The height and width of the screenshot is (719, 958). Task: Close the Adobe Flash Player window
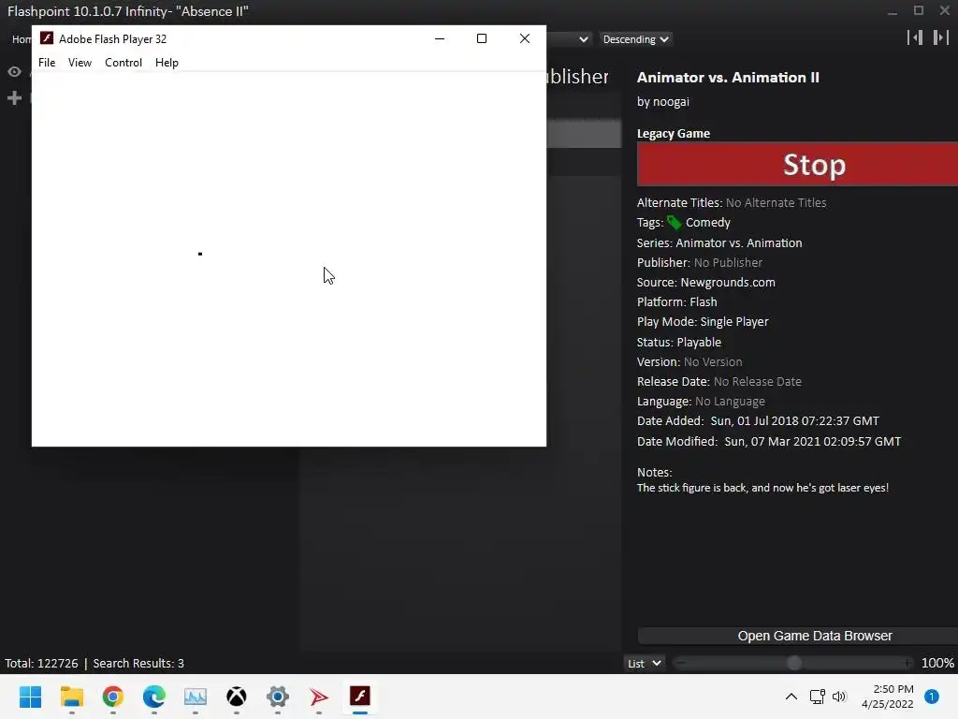(524, 38)
